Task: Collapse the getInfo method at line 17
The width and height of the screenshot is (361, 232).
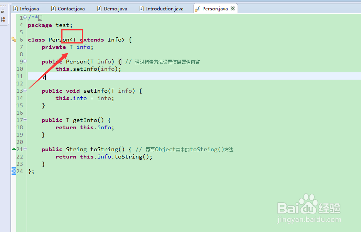Action: (x=25, y=120)
